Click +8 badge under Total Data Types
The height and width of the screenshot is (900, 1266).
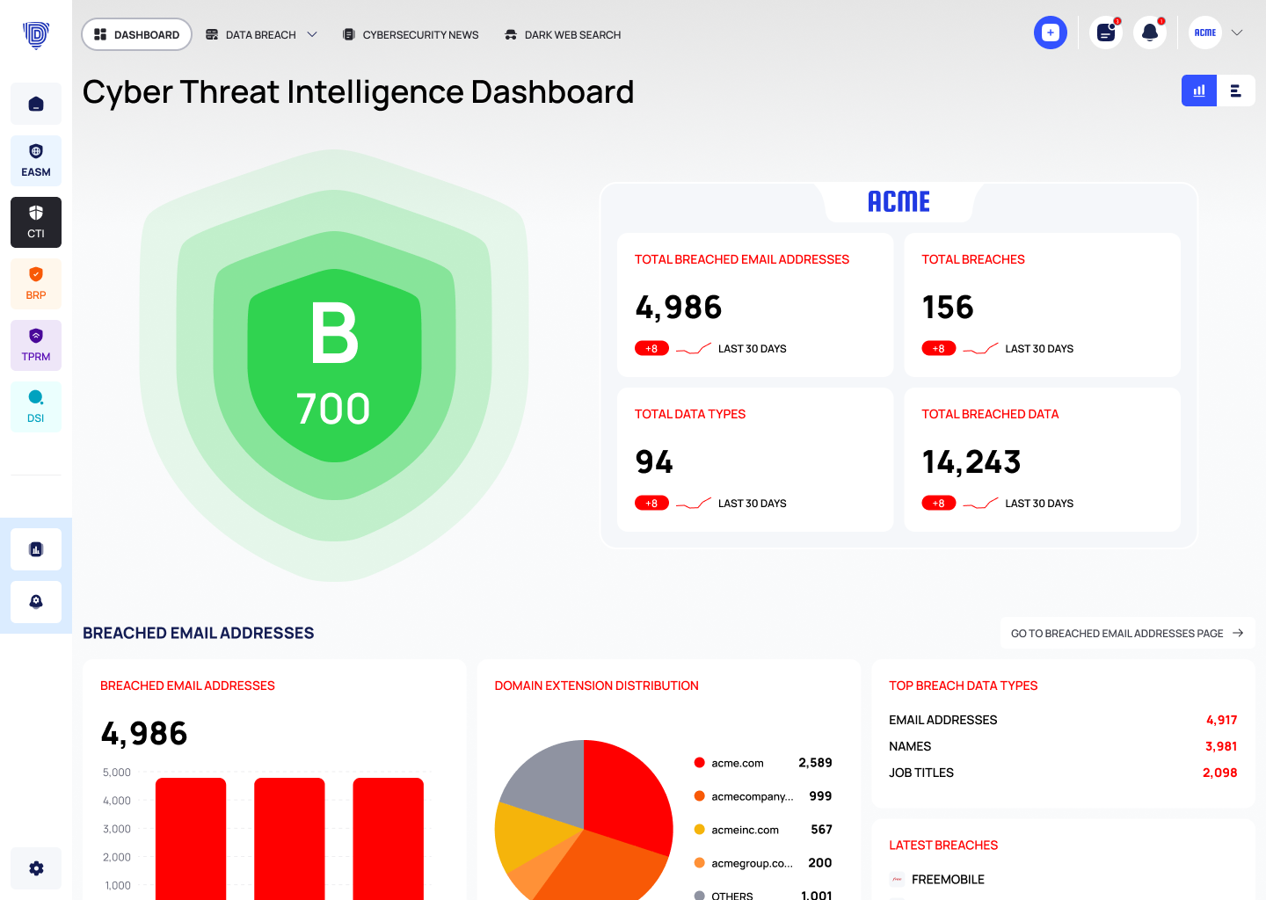(651, 504)
